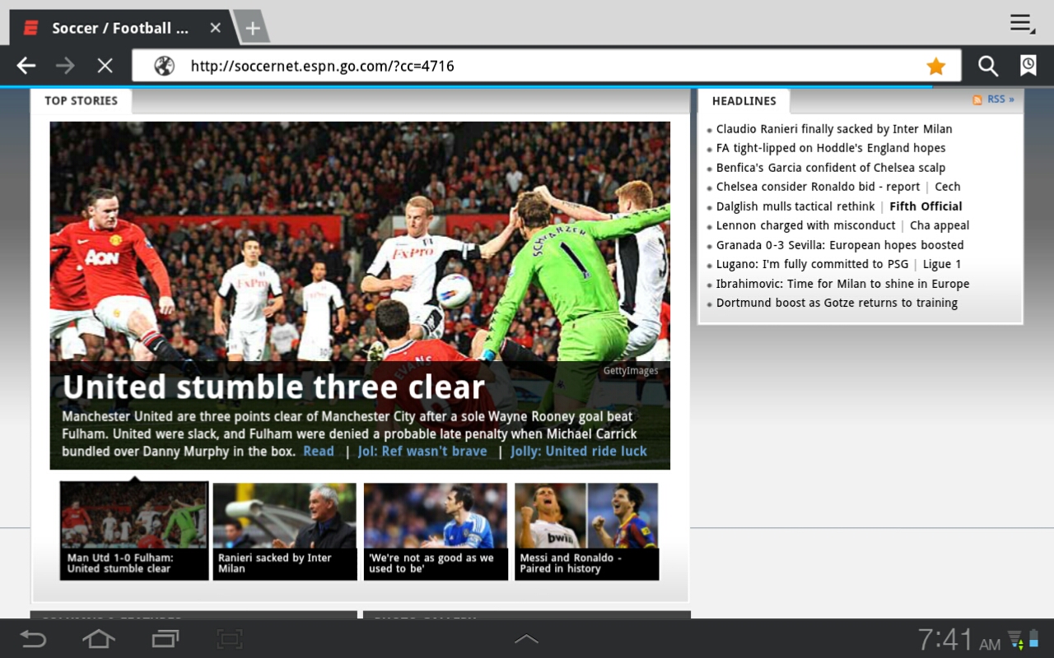Open the RSS feed link
This screenshot has height=658, width=1054.
coord(1000,100)
